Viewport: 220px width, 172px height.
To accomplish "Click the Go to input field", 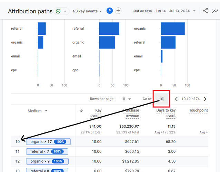I will [161, 99].
